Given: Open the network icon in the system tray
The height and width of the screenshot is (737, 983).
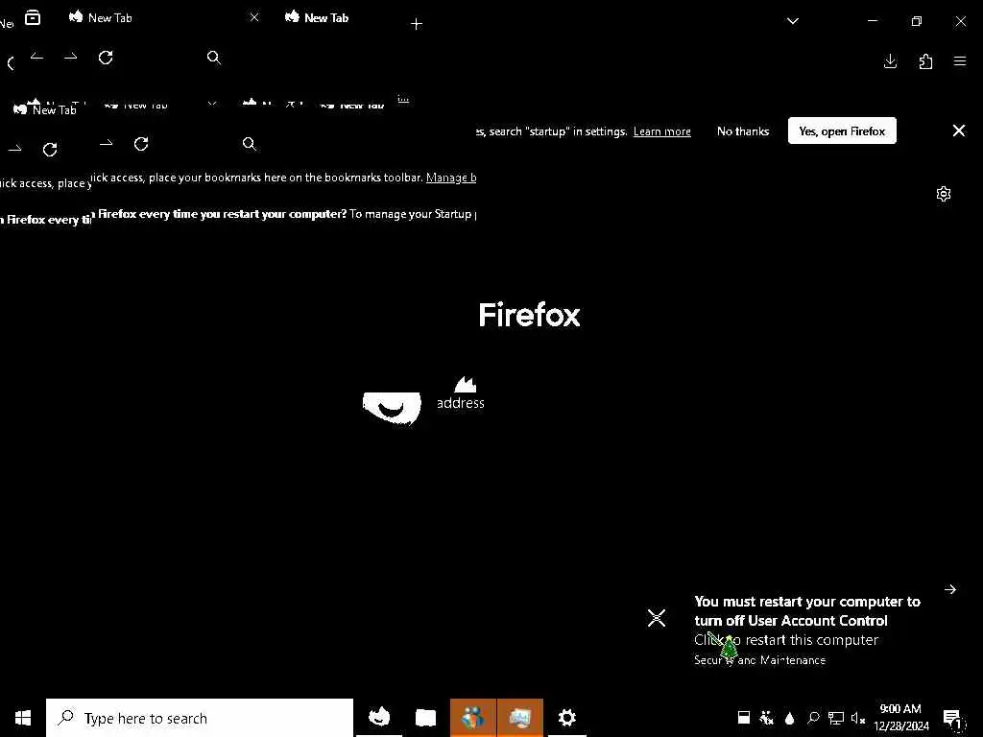Looking at the screenshot, I should point(836,718).
